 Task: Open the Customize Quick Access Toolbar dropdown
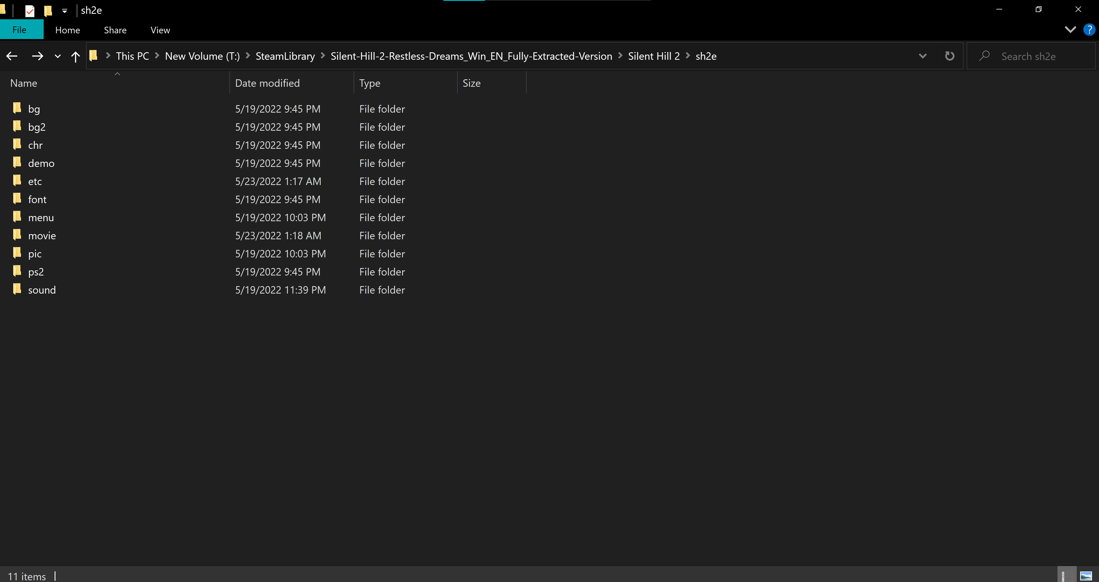[x=64, y=11]
